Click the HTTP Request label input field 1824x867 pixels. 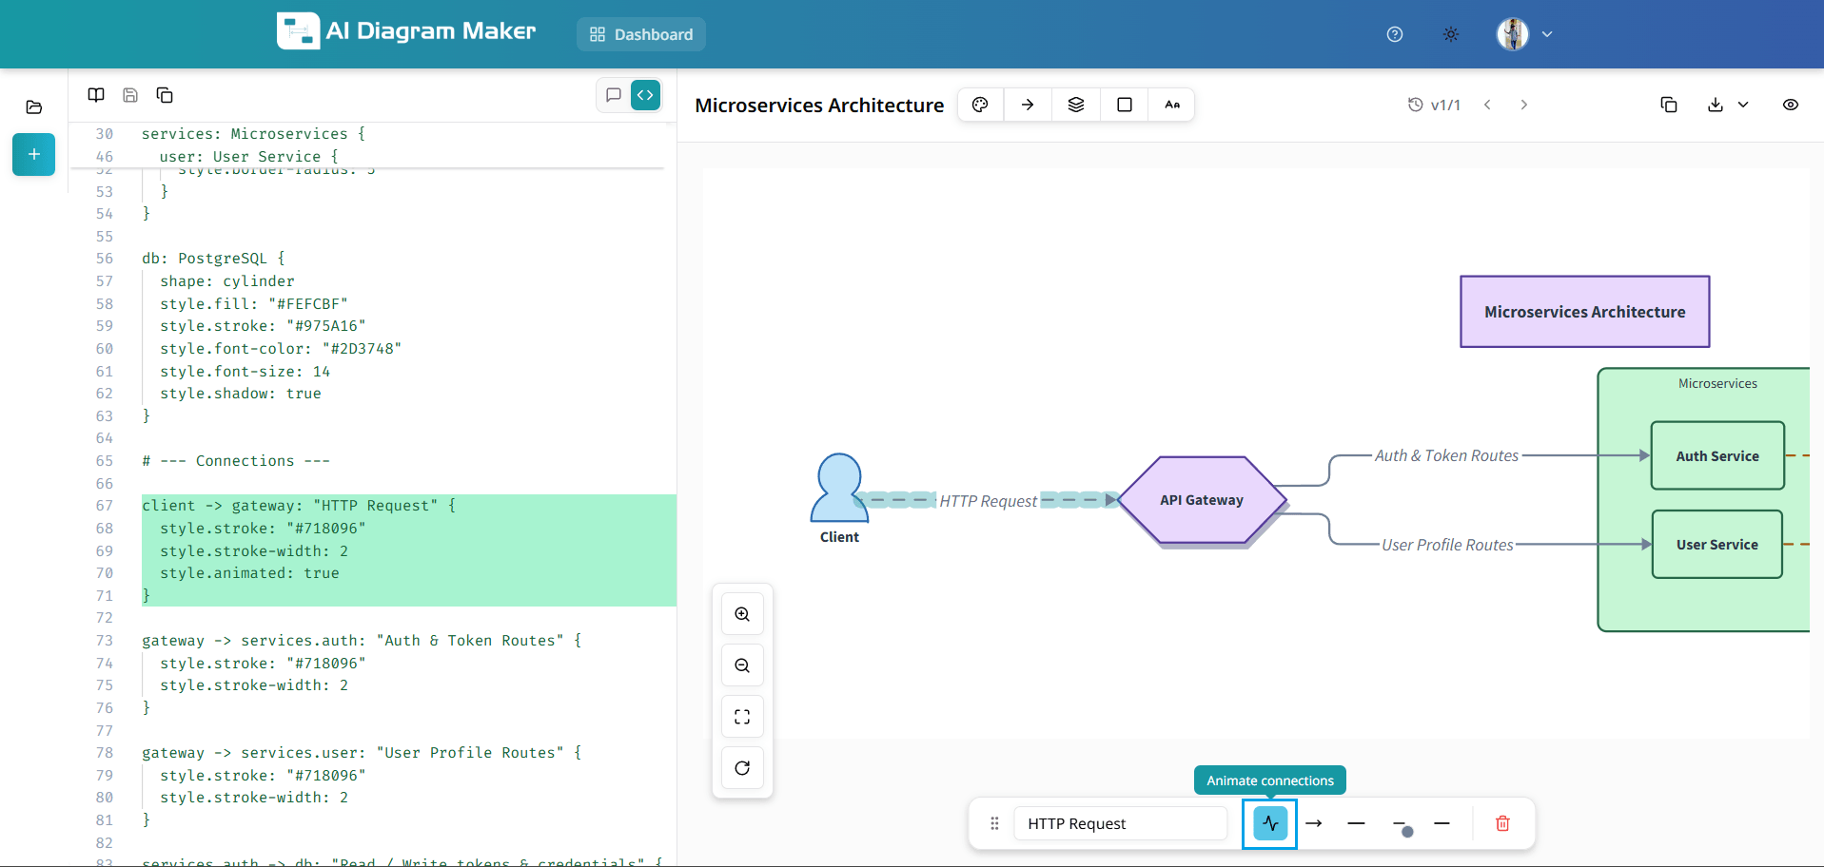[x=1120, y=823]
